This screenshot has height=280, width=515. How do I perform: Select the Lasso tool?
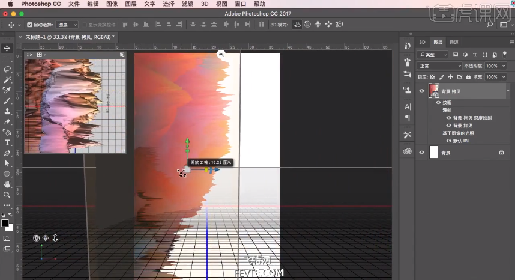pos(7,69)
